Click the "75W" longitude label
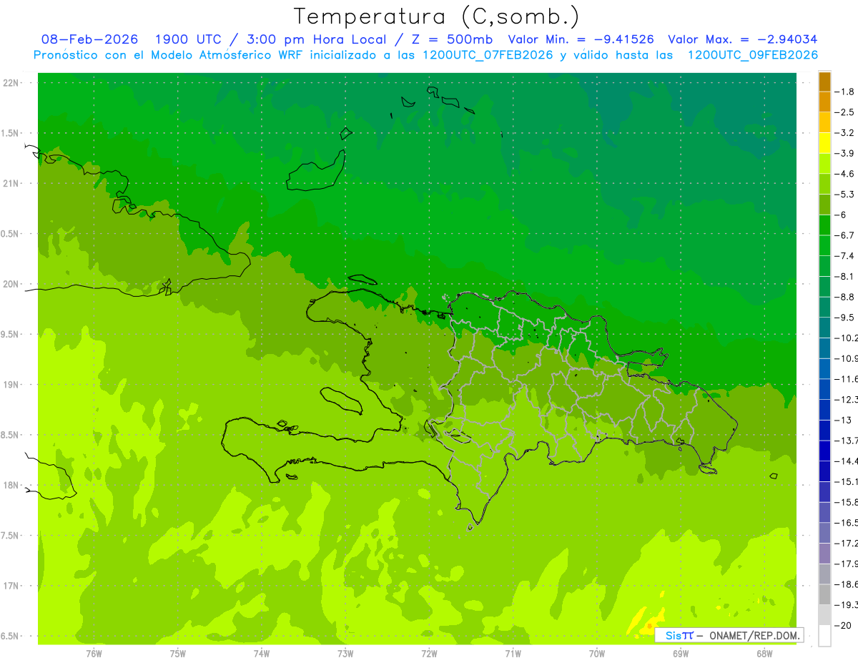Viewport: 858px width, 663px height. tap(177, 654)
